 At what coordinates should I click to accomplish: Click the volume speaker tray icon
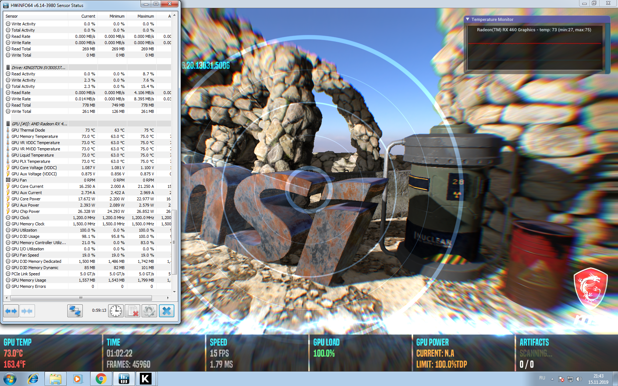[579, 379]
